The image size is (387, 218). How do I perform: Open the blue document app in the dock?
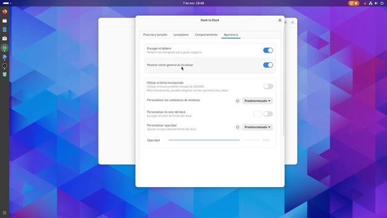(5, 30)
